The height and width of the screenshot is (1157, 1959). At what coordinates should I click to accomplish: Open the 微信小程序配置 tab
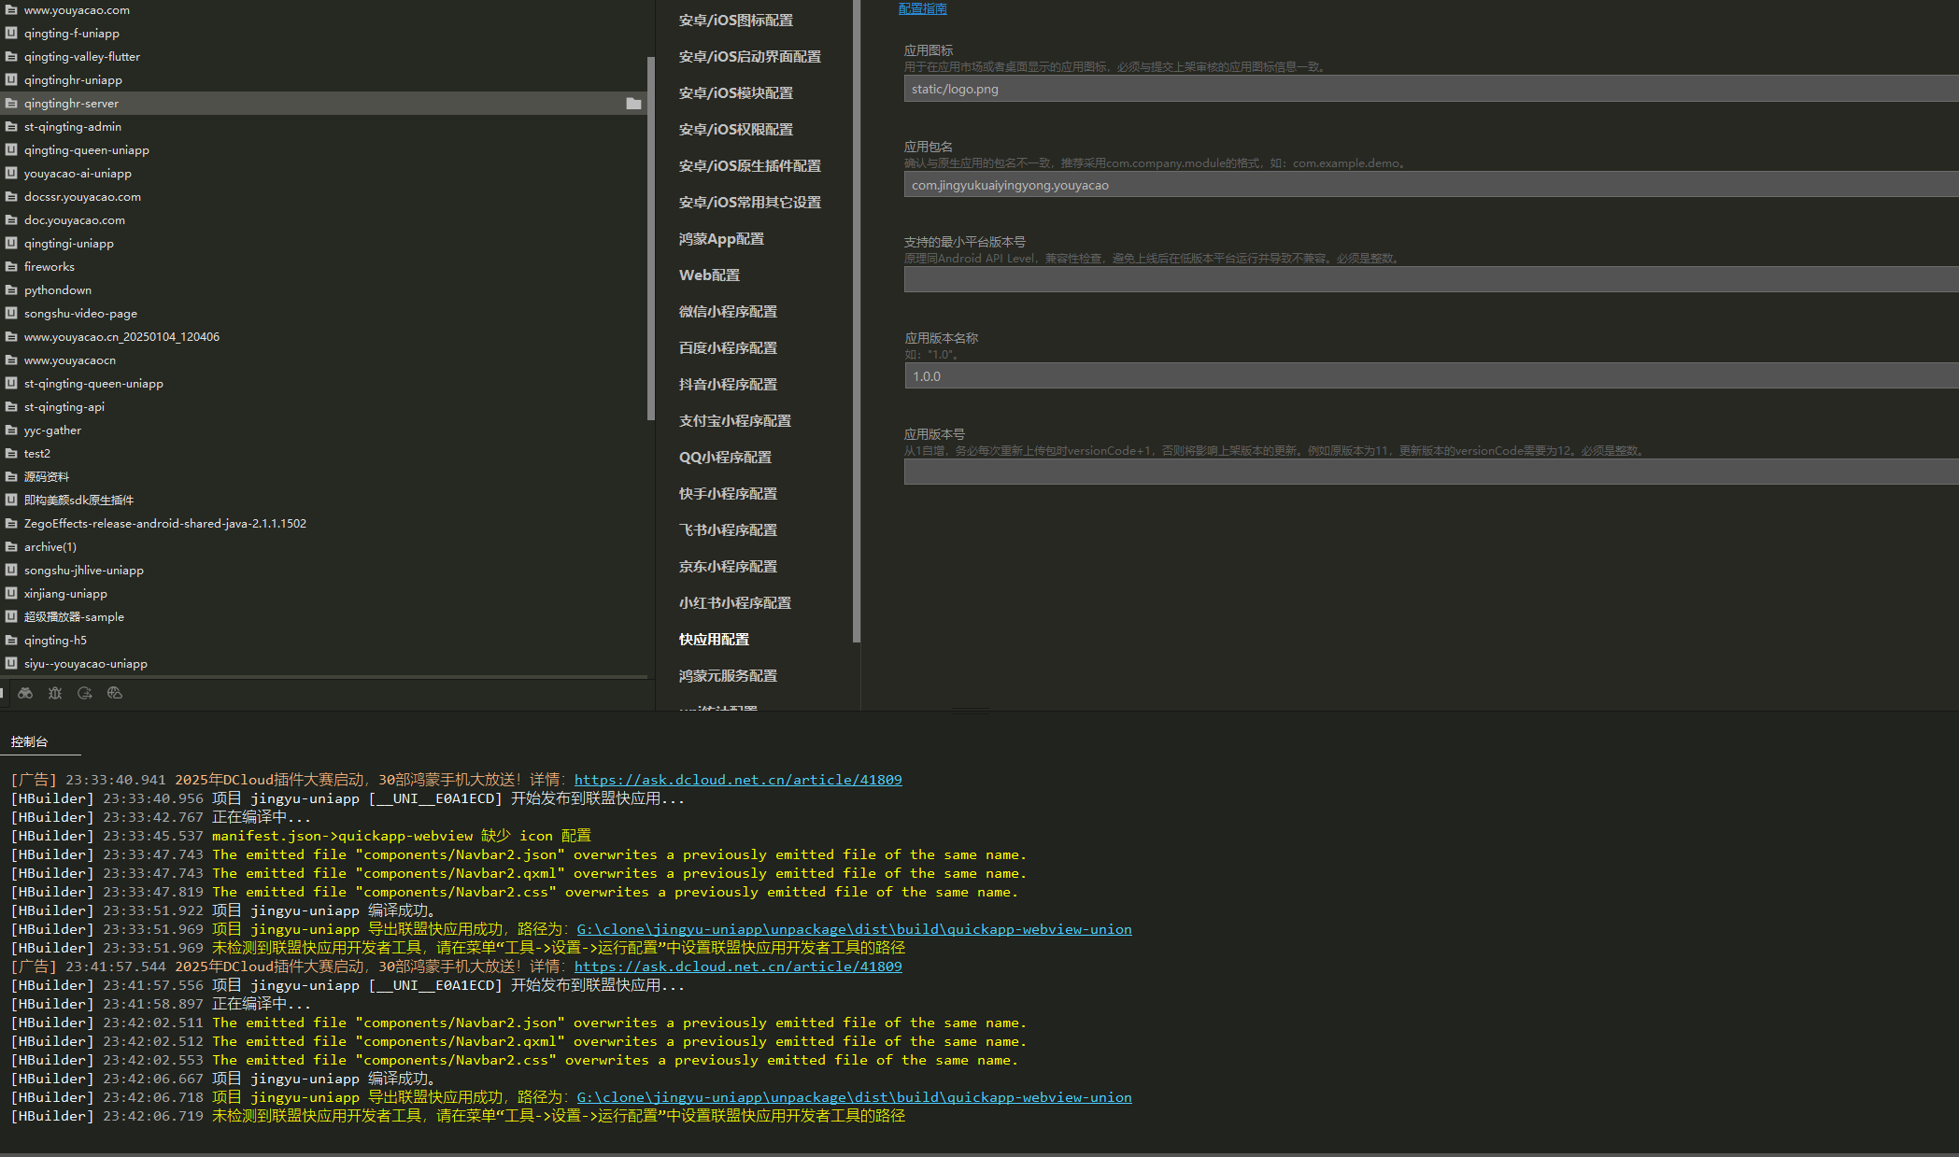pyautogui.click(x=727, y=311)
